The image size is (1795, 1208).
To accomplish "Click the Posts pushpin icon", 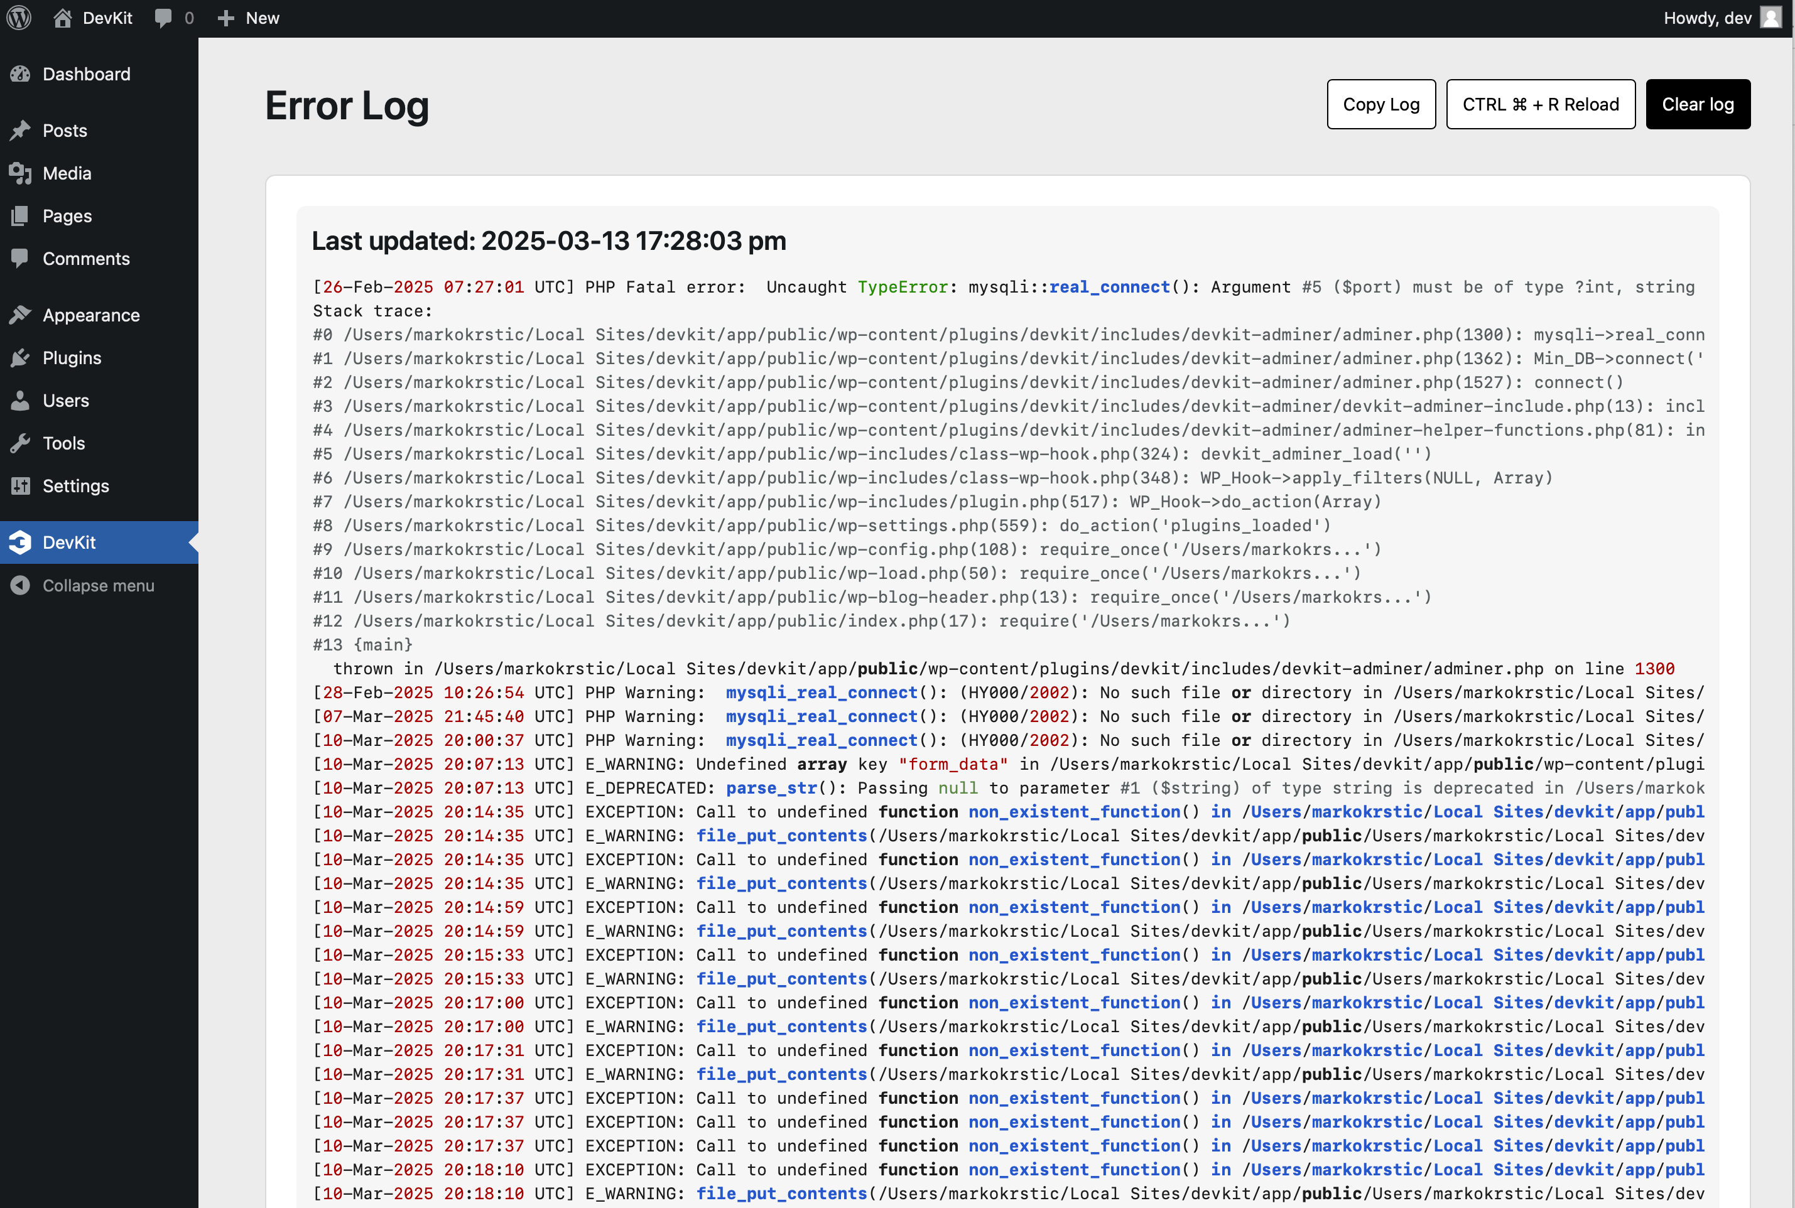I will coord(21,130).
